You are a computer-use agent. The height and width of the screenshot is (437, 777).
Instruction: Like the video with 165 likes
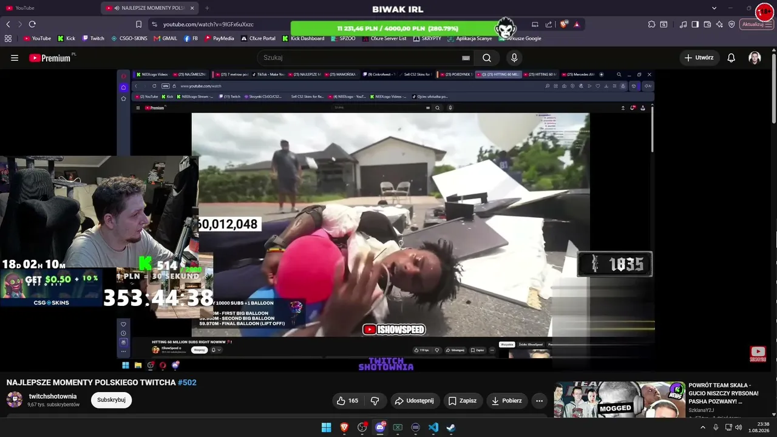point(347,401)
